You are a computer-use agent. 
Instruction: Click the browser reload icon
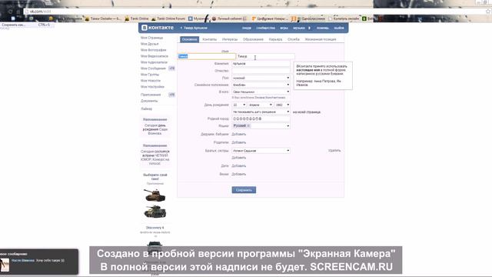pos(11,12)
